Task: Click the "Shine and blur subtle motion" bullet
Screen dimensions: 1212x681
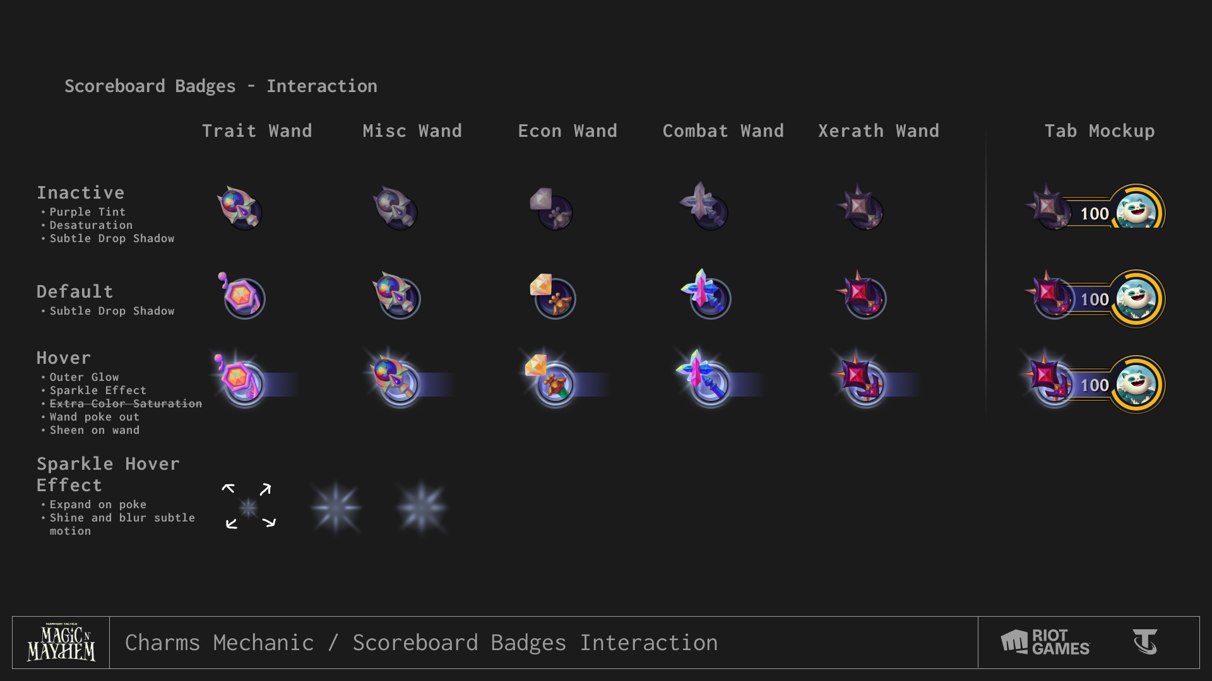Action: click(x=122, y=524)
